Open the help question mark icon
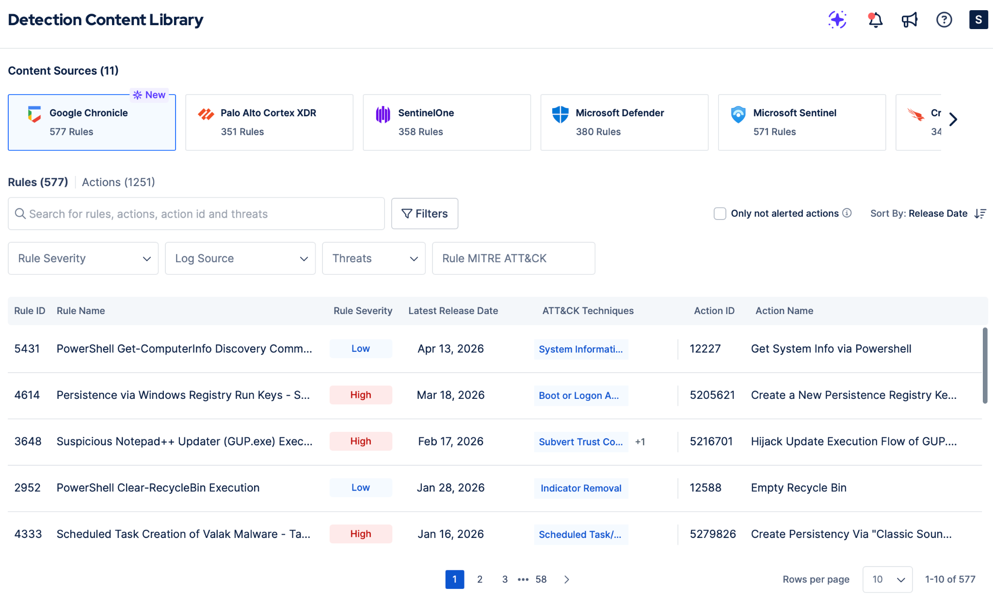This screenshot has height=600, width=993. (944, 20)
